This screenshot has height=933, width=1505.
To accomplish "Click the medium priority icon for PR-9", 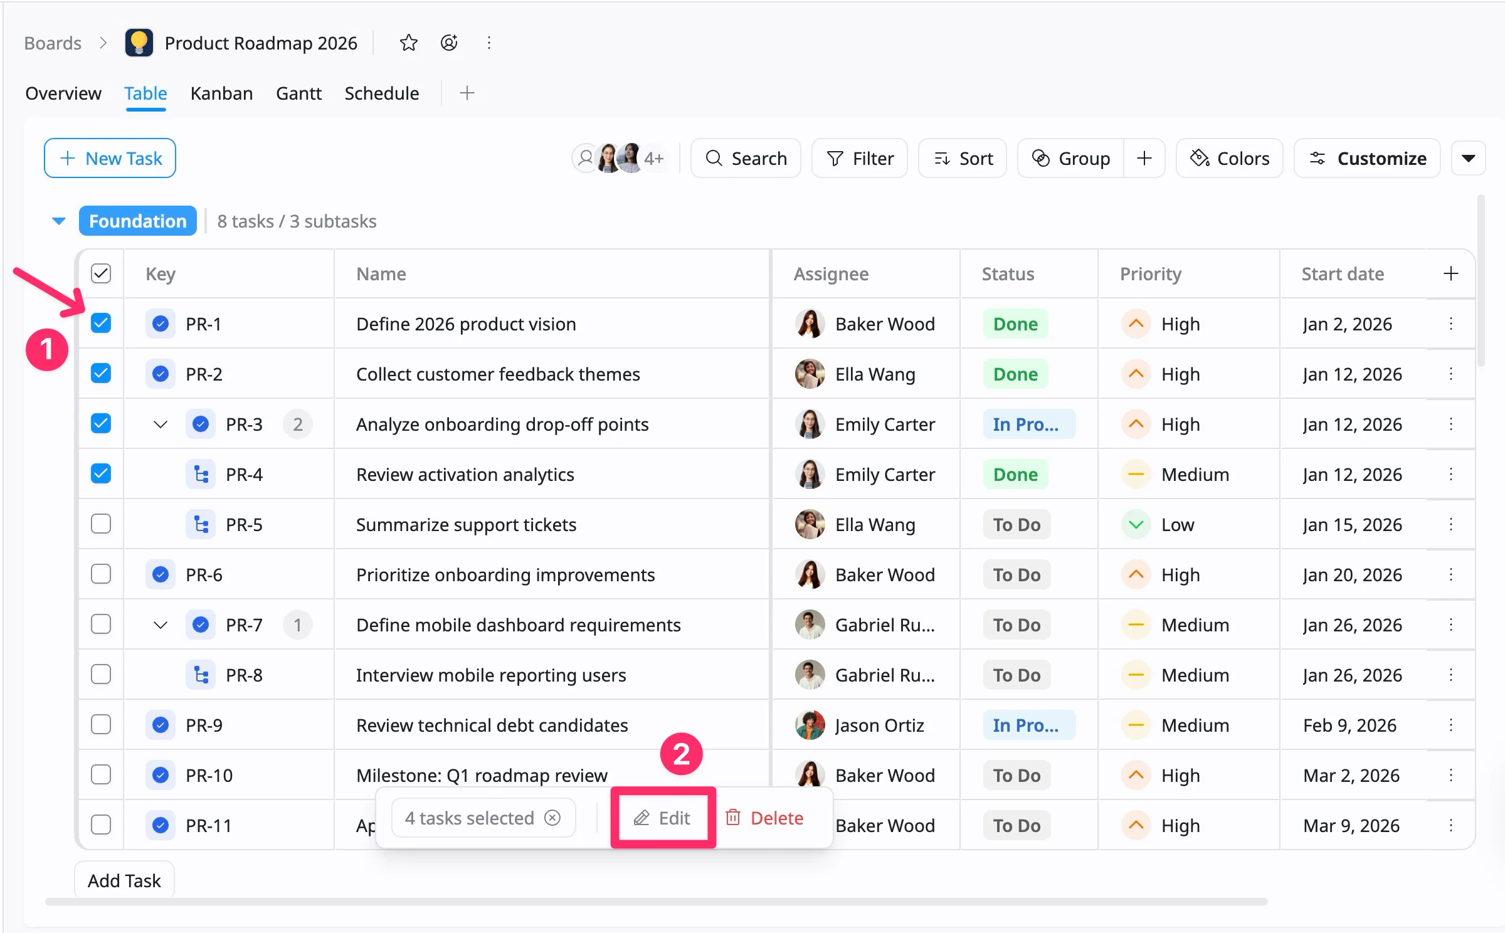I will pyautogui.click(x=1136, y=725).
